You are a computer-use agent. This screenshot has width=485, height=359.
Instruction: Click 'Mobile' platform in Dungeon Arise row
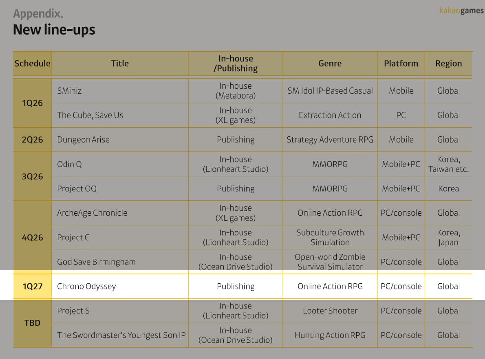pyautogui.click(x=401, y=140)
